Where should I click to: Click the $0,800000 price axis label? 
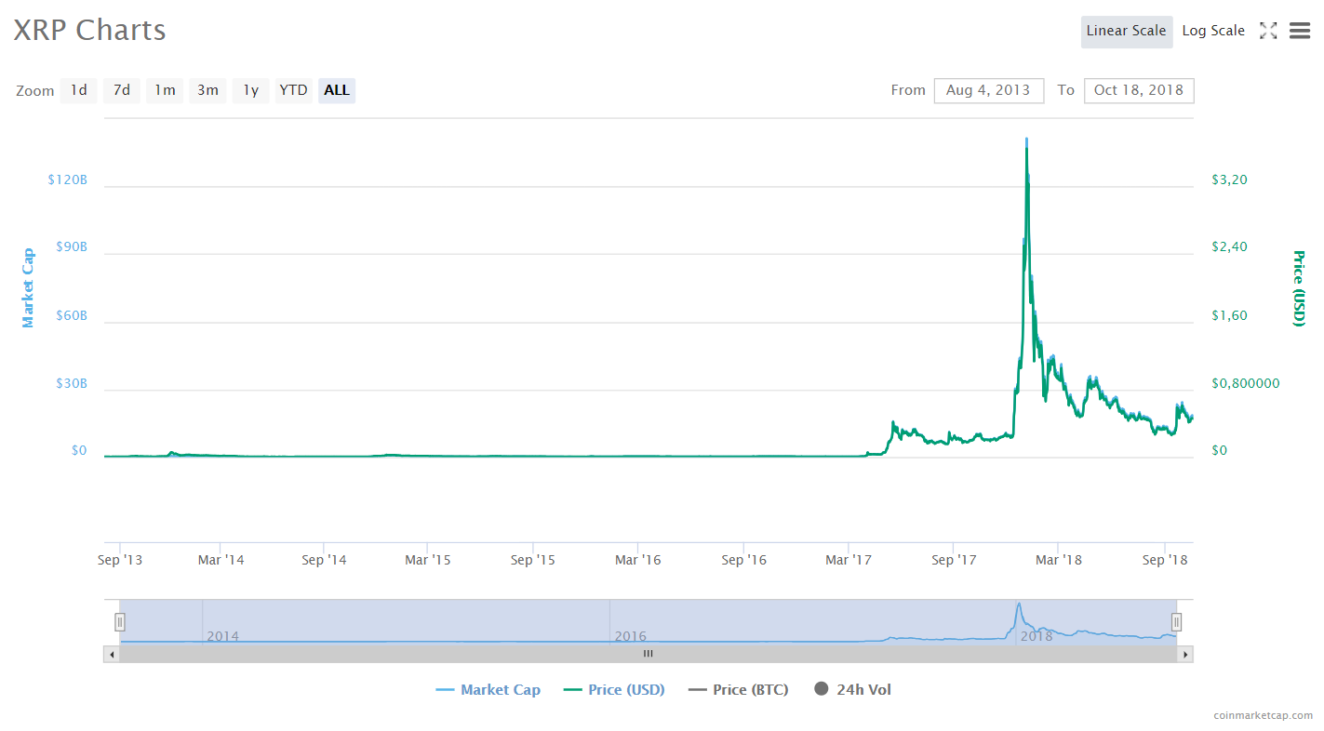tap(1246, 383)
